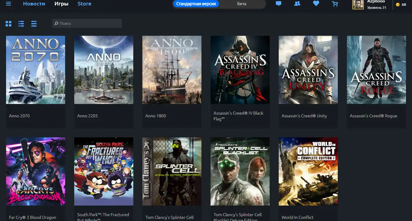
Task: Switch to large grid view
Action: click(x=8, y=24)
